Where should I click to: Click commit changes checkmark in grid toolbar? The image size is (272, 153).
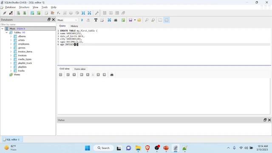click(x=68, y=75)
